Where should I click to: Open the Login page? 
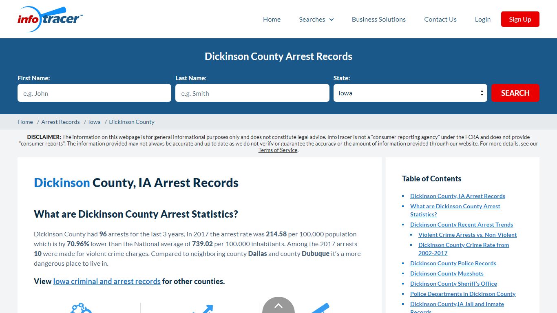coord(483,19)
